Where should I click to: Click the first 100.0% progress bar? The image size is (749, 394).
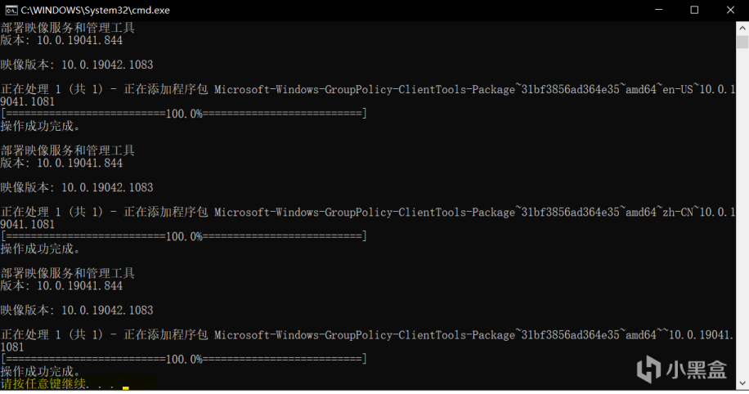tap(184, 114)
